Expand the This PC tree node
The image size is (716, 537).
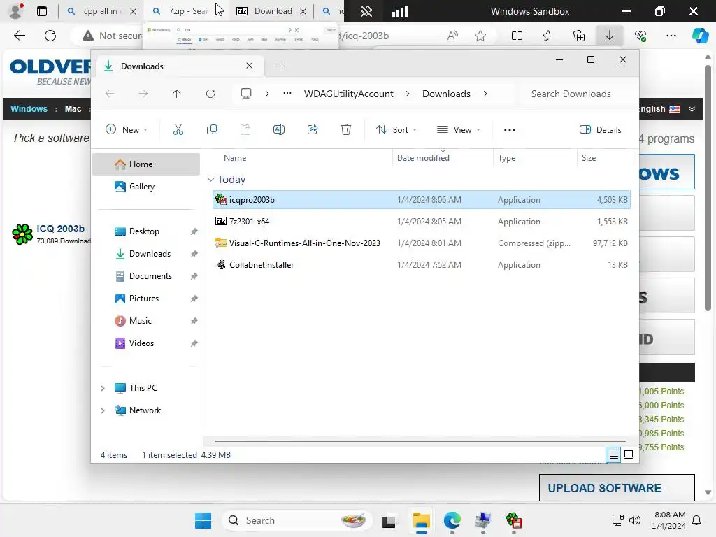102,388
